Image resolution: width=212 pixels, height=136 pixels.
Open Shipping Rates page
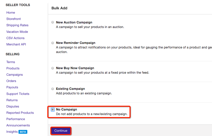coord(17,25)
